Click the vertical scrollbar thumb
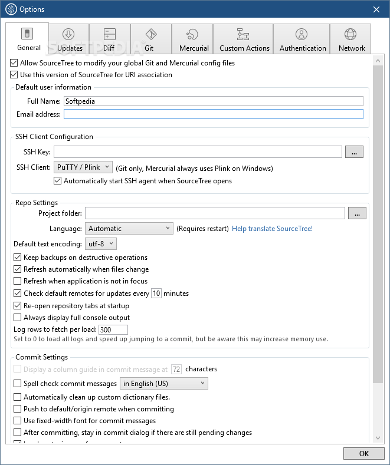Viewport: 390px width, 465px height. (x=378, y=224)
